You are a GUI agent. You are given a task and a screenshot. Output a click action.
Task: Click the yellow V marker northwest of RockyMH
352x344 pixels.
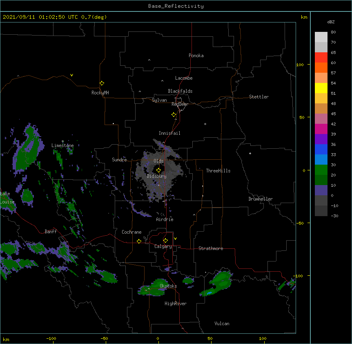point(71,75)
